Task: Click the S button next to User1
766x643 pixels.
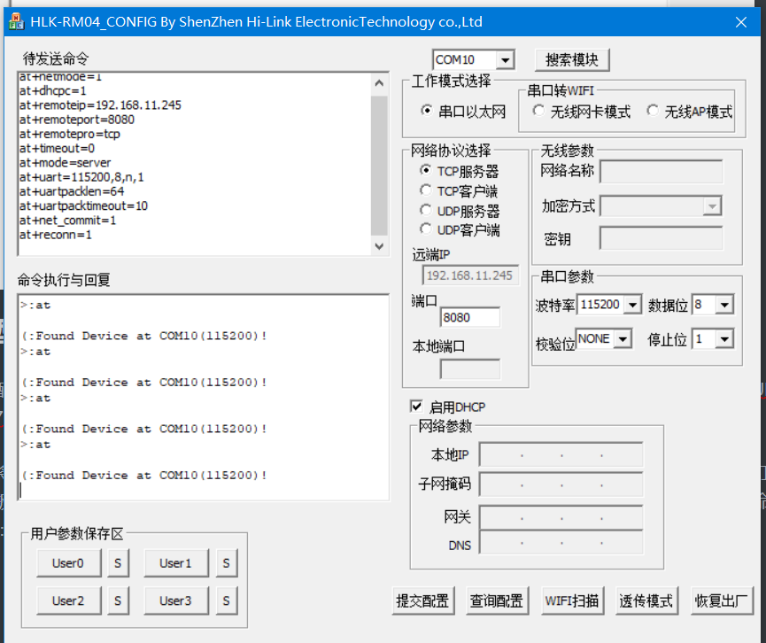Action: click(225, 562)
